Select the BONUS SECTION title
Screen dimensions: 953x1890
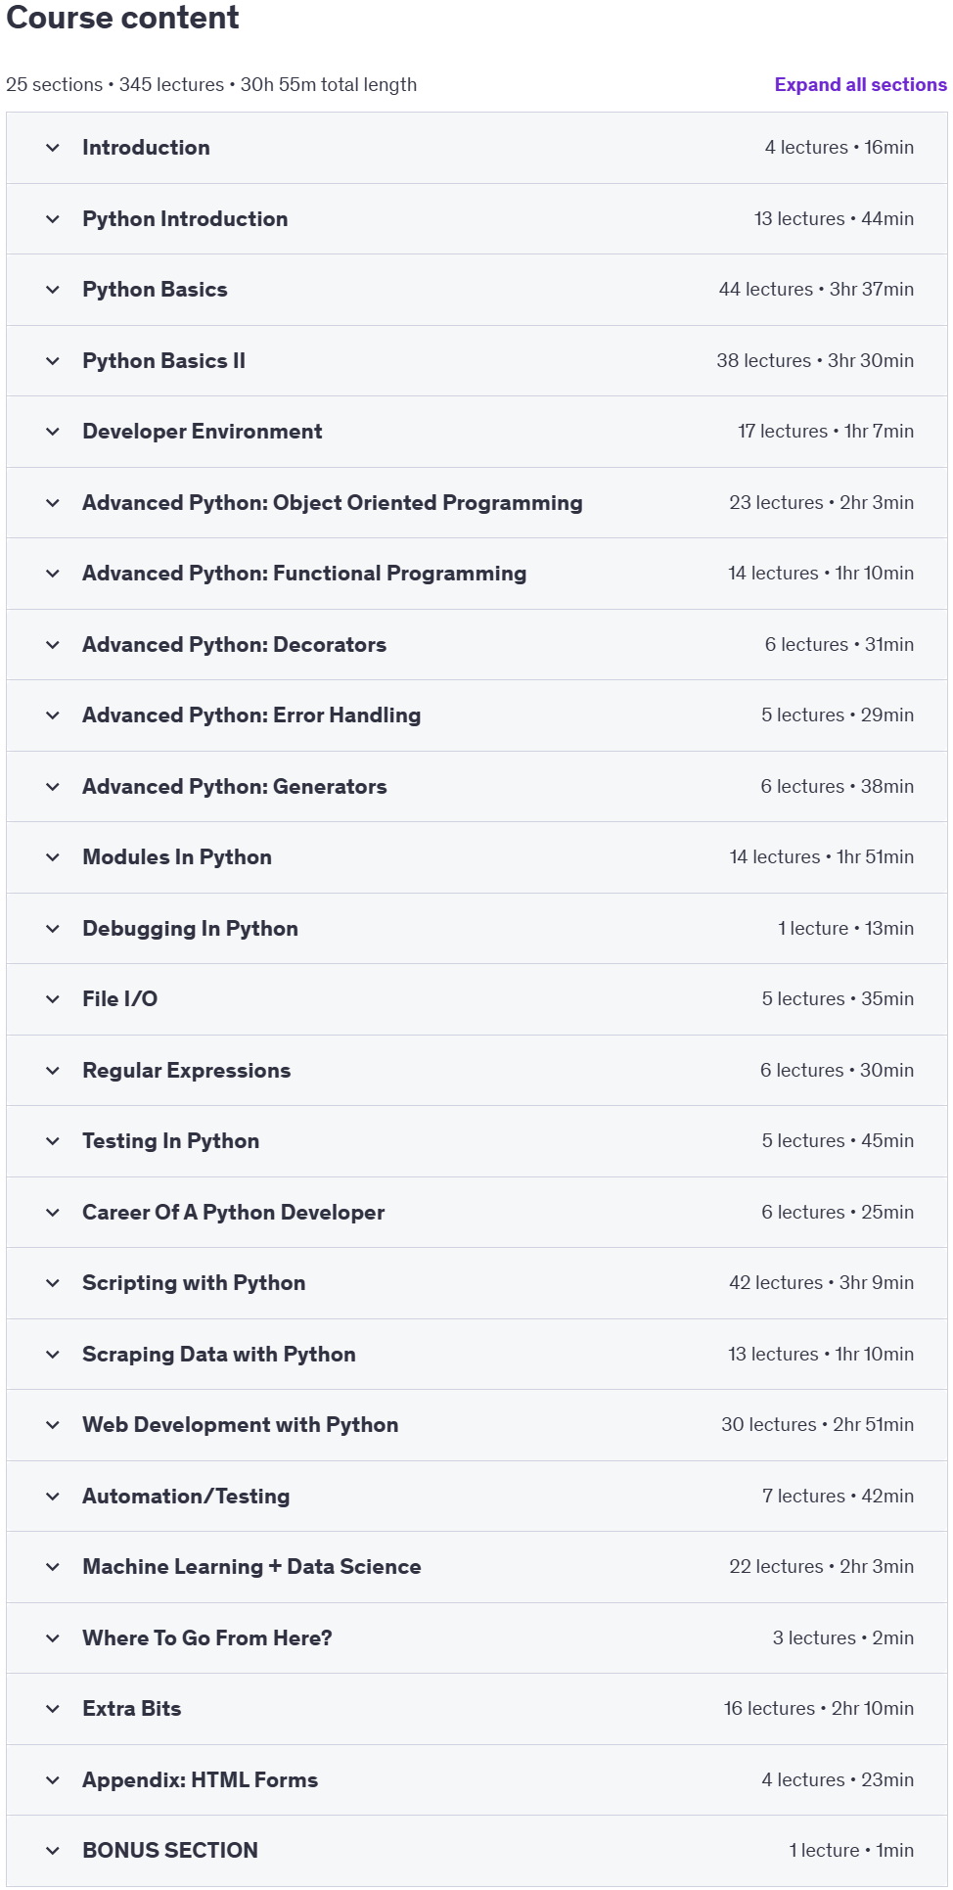tap(170, 1851)
